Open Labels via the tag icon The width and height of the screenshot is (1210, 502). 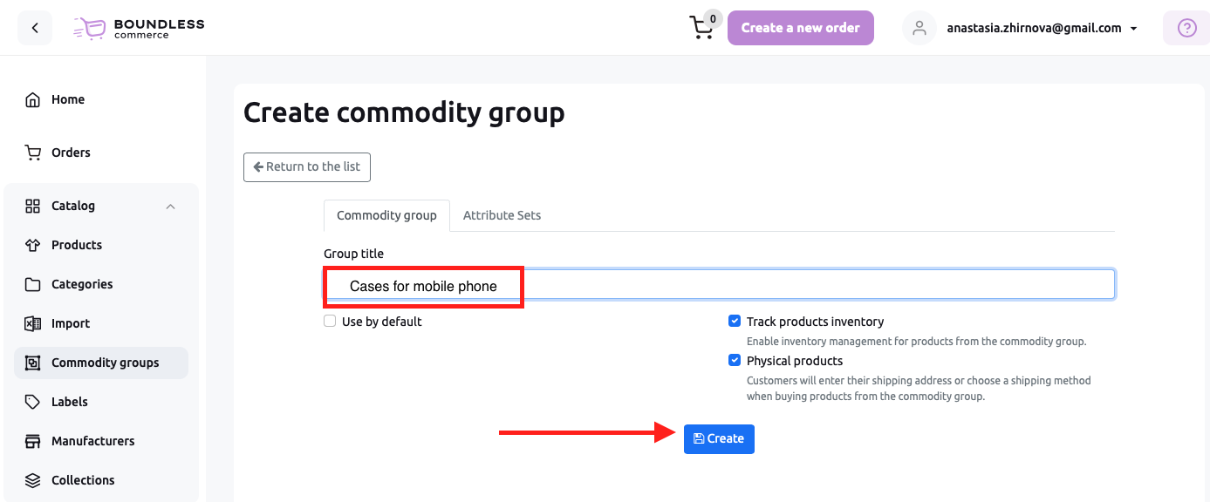33,402
